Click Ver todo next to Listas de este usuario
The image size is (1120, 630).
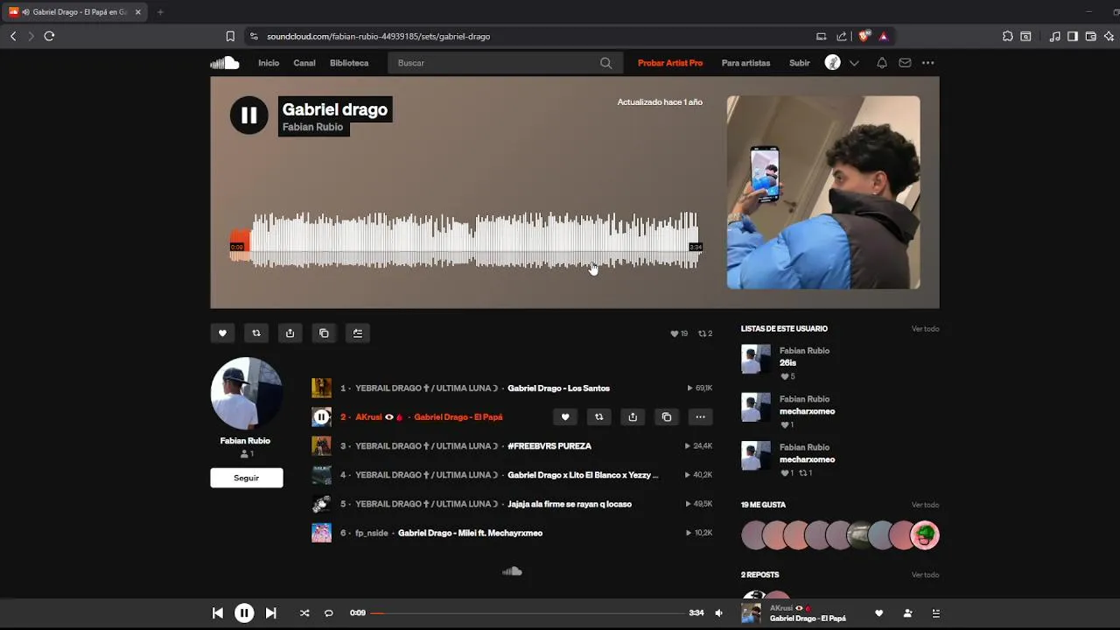click(925, 329)
